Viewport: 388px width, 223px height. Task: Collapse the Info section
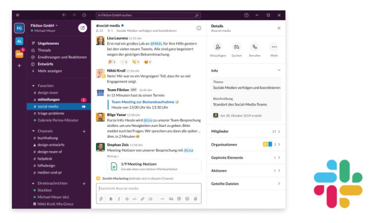(x=279, y=70)
